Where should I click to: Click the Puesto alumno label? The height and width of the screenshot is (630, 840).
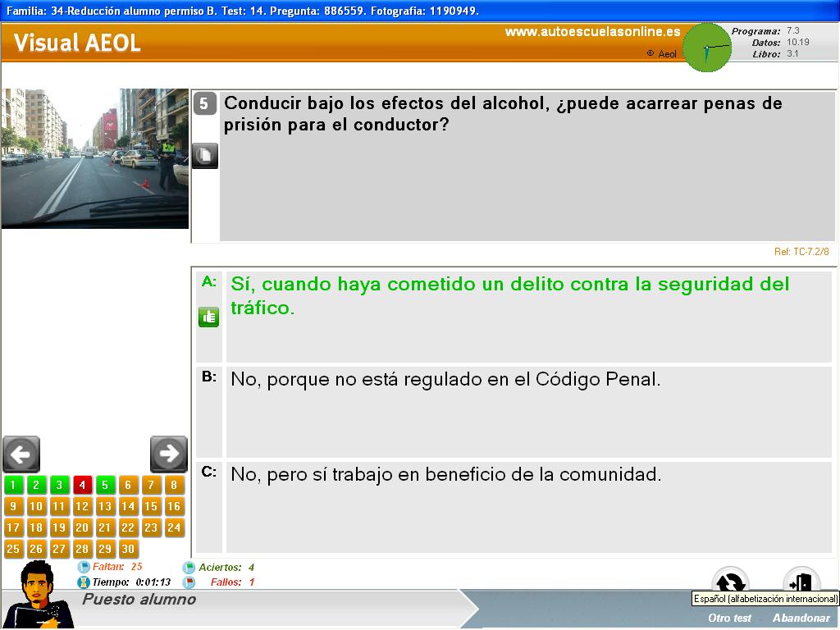tap(139, 600)
